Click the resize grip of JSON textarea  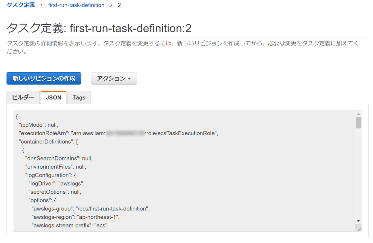coord(359,228)
